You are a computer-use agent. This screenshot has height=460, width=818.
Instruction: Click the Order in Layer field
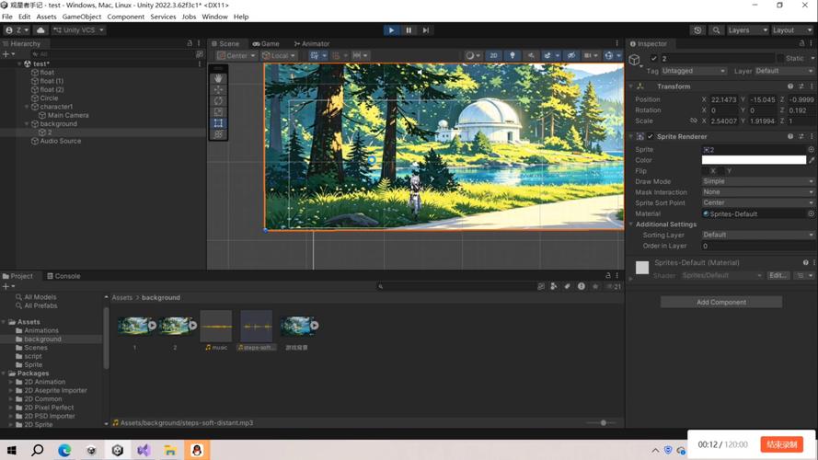click(x=757, y=246)
